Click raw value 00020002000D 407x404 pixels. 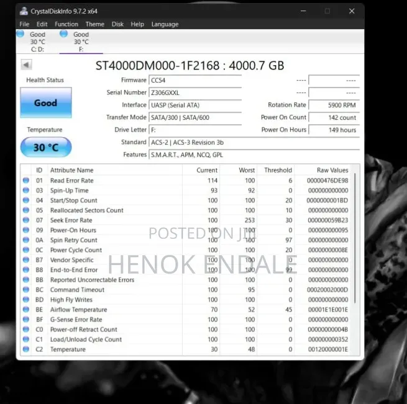(x=327, y=290)
